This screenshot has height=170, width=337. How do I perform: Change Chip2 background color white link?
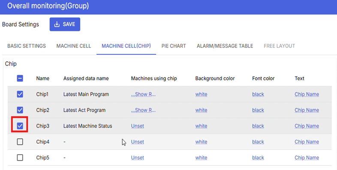[201, 110]
